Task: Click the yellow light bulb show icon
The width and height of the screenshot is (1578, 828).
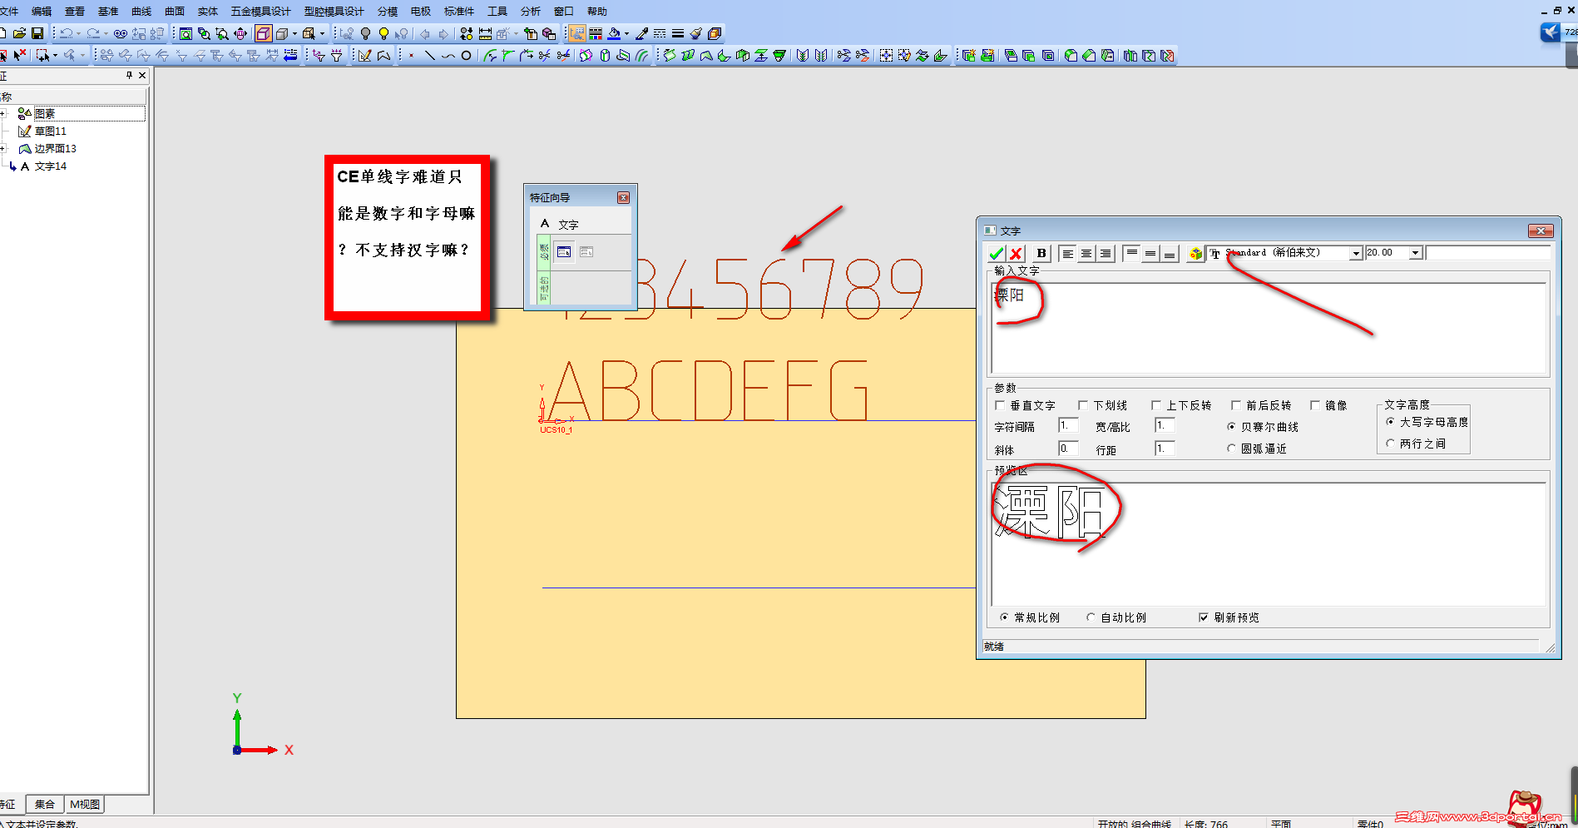Action: click(383, 33)
